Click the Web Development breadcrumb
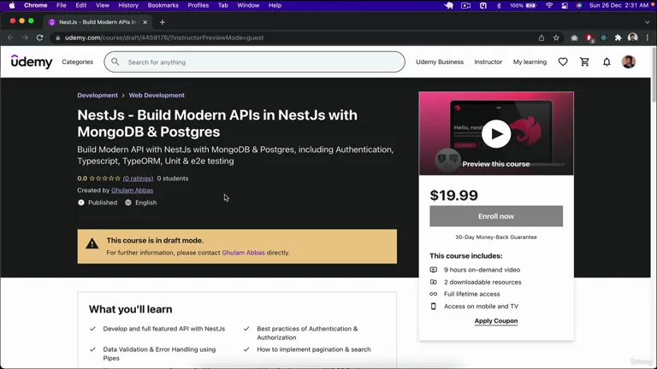 click(x=157, y=96)
